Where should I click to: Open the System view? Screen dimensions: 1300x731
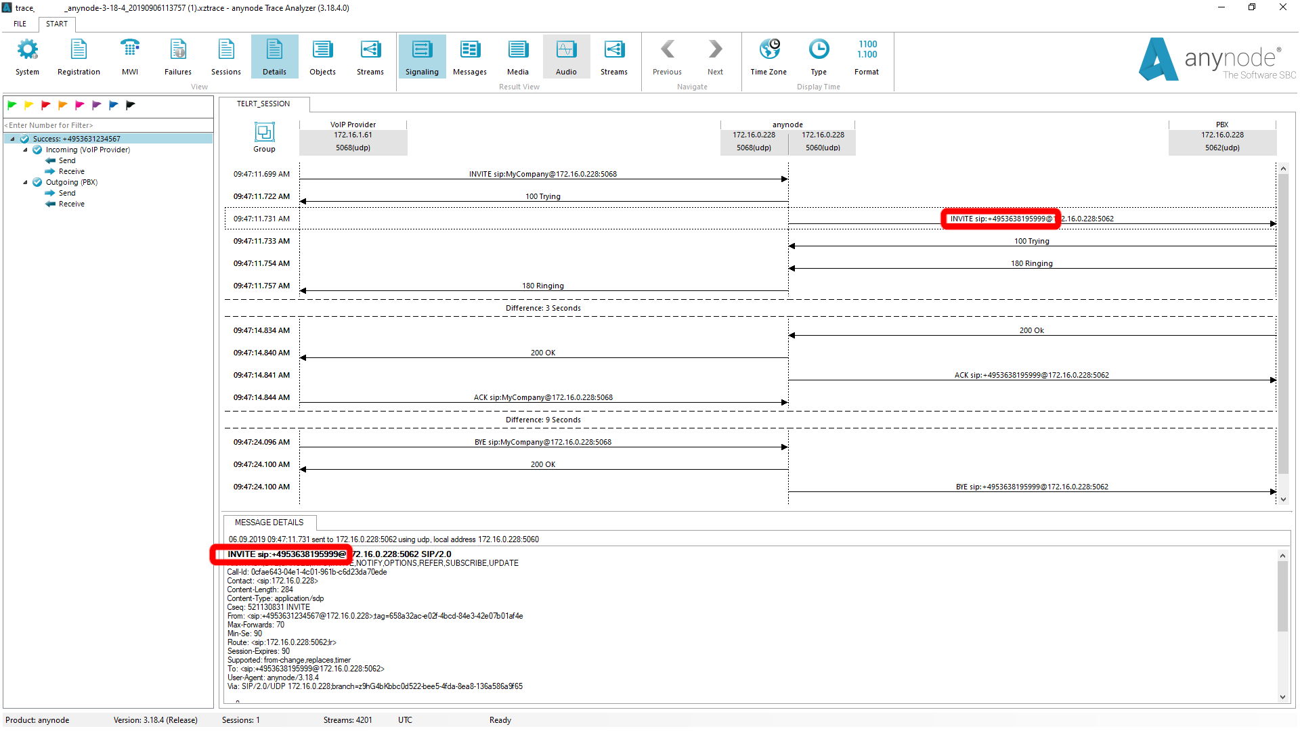tap(27, 57)
